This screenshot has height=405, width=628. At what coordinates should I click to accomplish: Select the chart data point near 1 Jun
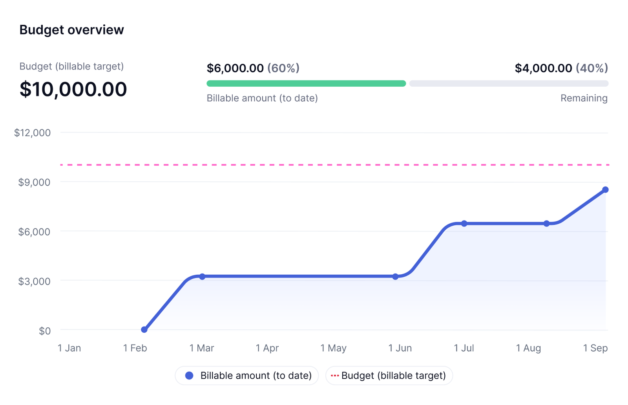[x=395, y=277]
